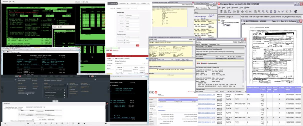Select Page 1 in the folder tree
The height and width of the screenshot is (126, 303).
click(228, 25)
